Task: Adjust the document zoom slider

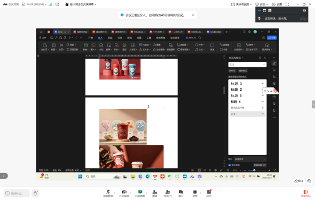Action: tap(255, 170)
